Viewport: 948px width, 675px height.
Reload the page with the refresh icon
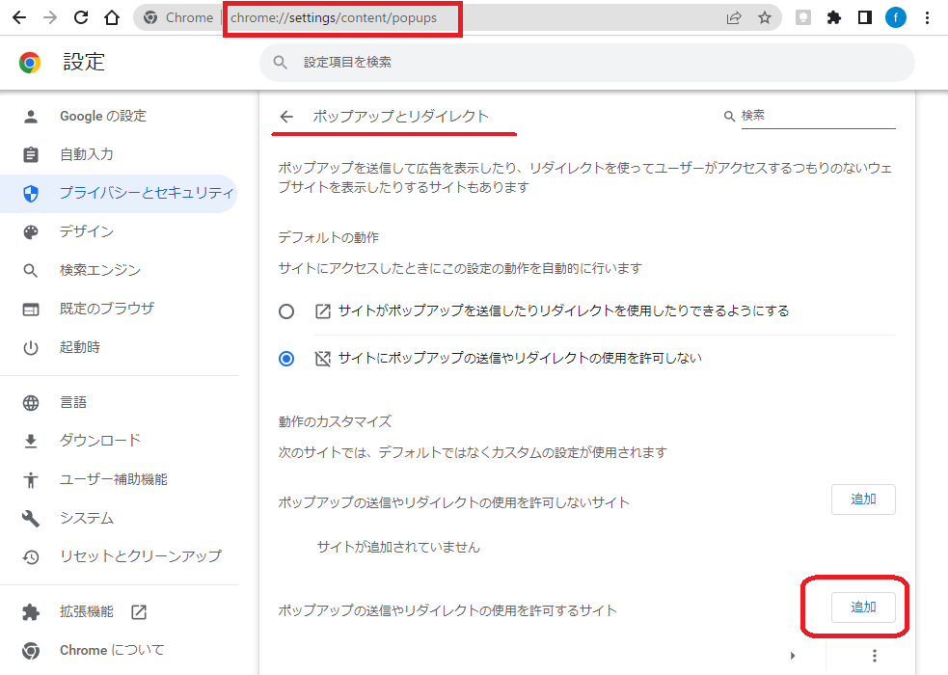point(81,17)
